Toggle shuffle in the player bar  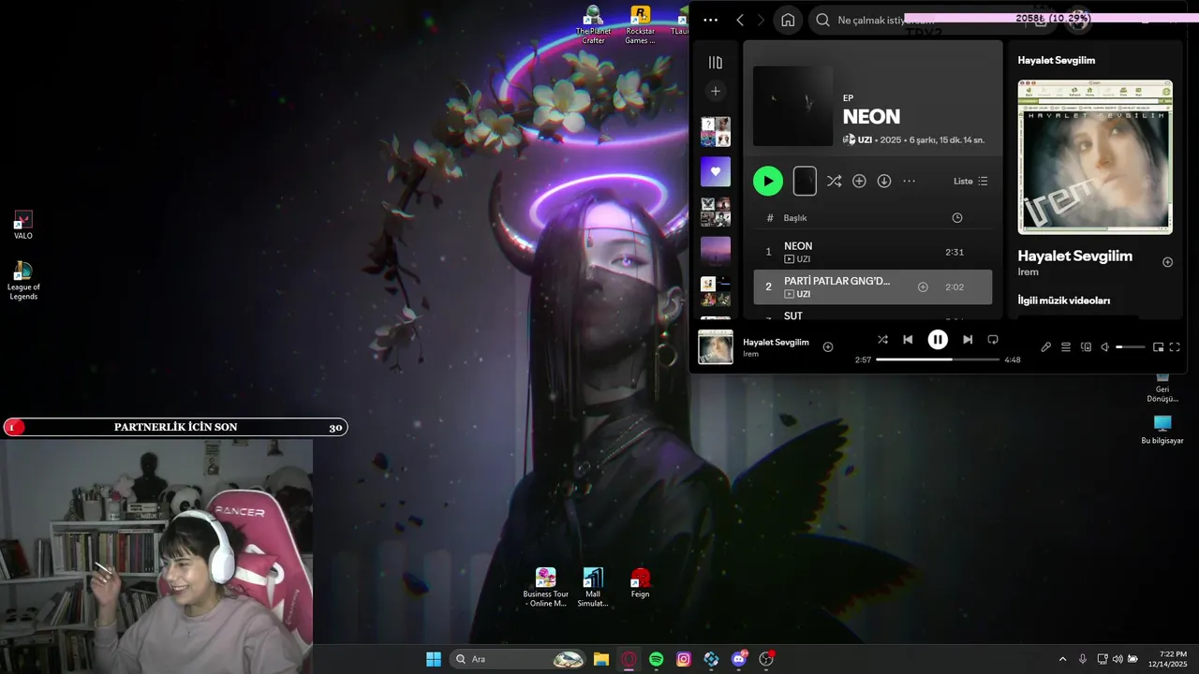[882, 340]
